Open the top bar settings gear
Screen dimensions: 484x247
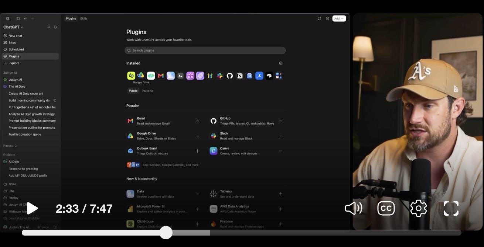pos(327,18)
